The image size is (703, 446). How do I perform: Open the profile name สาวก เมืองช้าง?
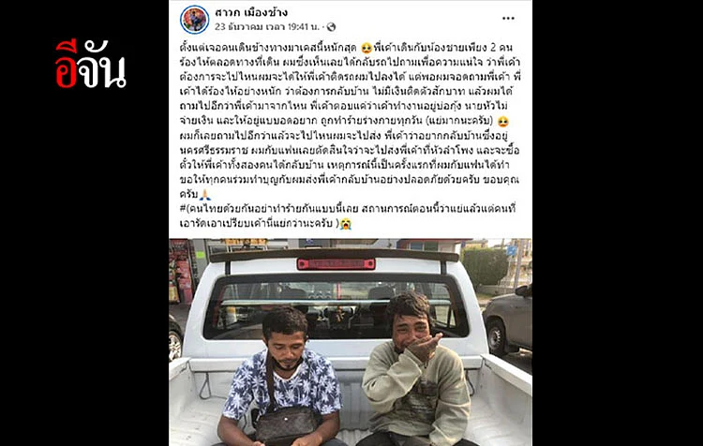click(x=251, y=12)
